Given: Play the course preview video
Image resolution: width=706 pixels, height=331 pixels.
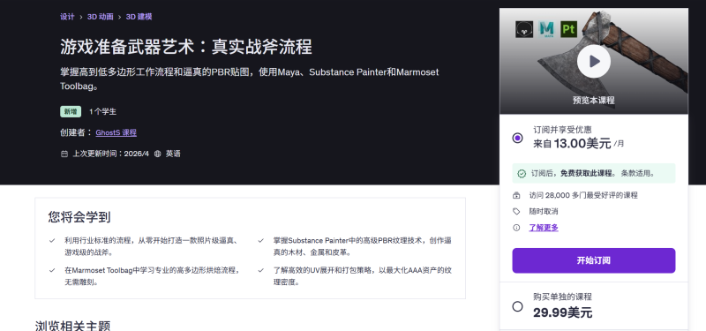Looking at the screenshot, I should [593, 61].
